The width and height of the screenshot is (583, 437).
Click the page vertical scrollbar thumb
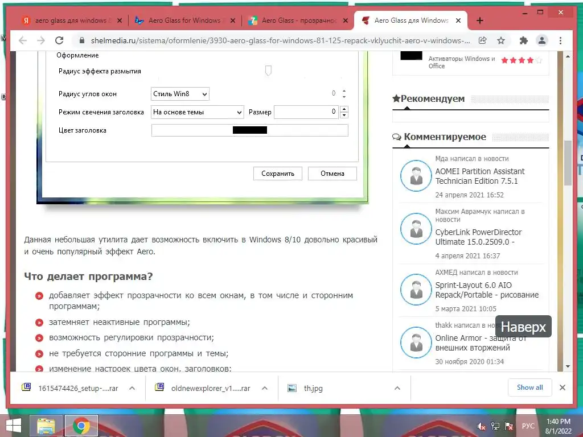click(x=568, y=163)
